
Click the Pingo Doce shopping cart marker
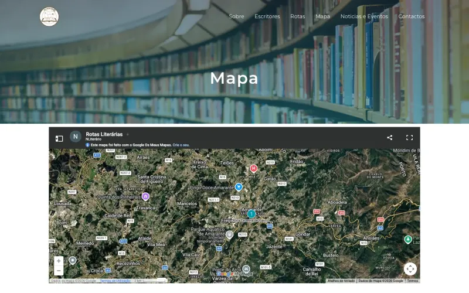click(239, 187)
